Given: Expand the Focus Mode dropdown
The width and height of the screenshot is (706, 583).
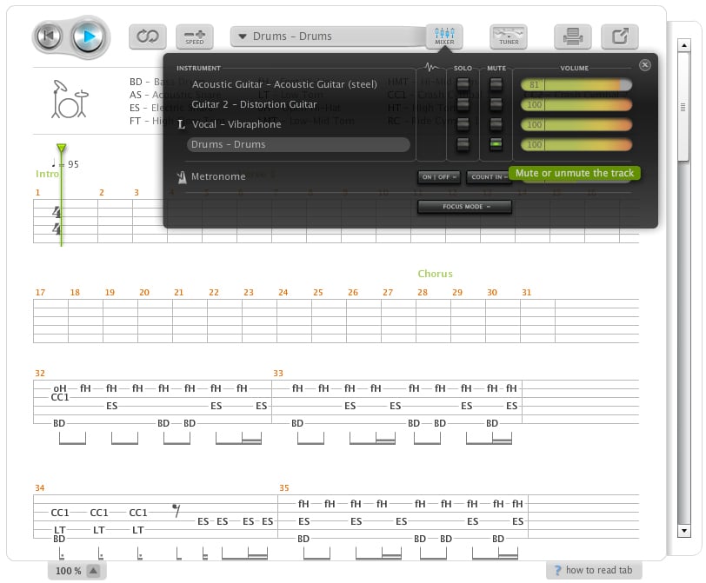Looking at the screenshot, I should (465, 207).
